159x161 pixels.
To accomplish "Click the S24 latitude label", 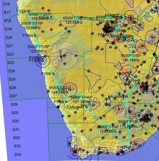I will point(11,71).
